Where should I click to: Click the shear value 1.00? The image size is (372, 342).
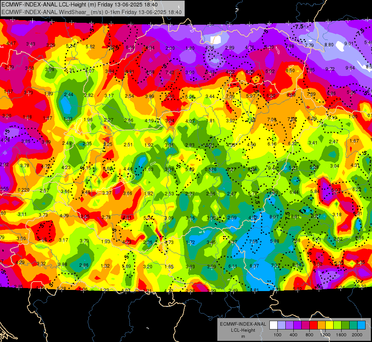pyautogui.click(x=353, y=117)
